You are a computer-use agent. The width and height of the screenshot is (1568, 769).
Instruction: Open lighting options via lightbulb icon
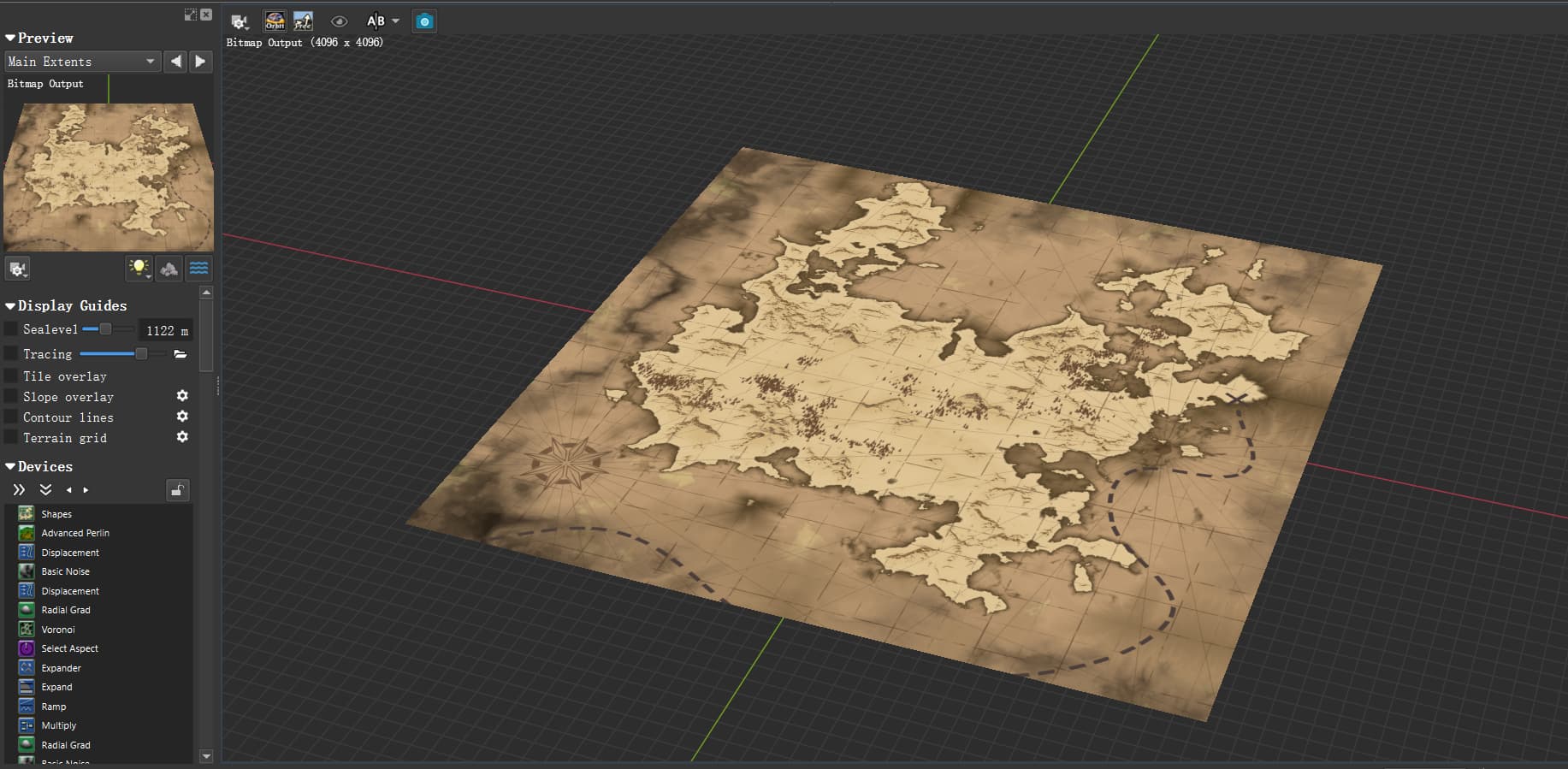pos(139,269)
